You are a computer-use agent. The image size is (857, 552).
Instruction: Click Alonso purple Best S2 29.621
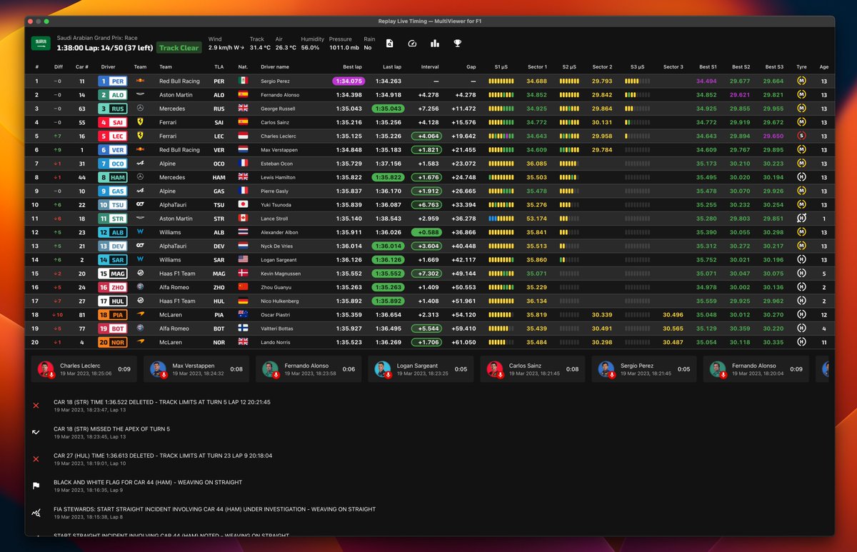[x=741, y=95]
